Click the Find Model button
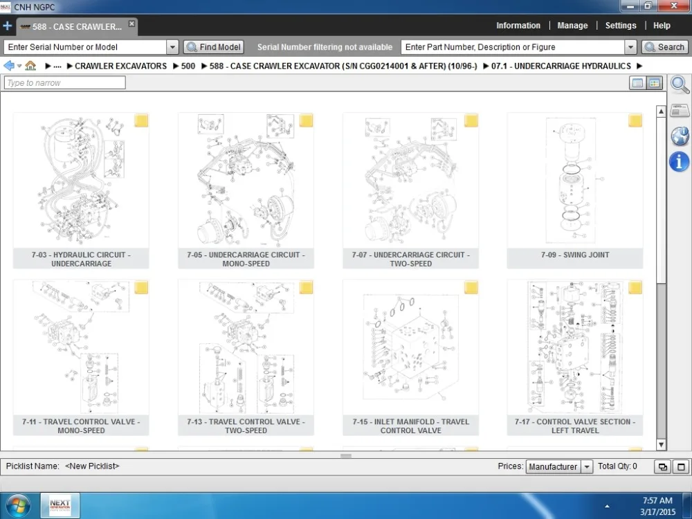692x519 pixels. click(214, 47)
